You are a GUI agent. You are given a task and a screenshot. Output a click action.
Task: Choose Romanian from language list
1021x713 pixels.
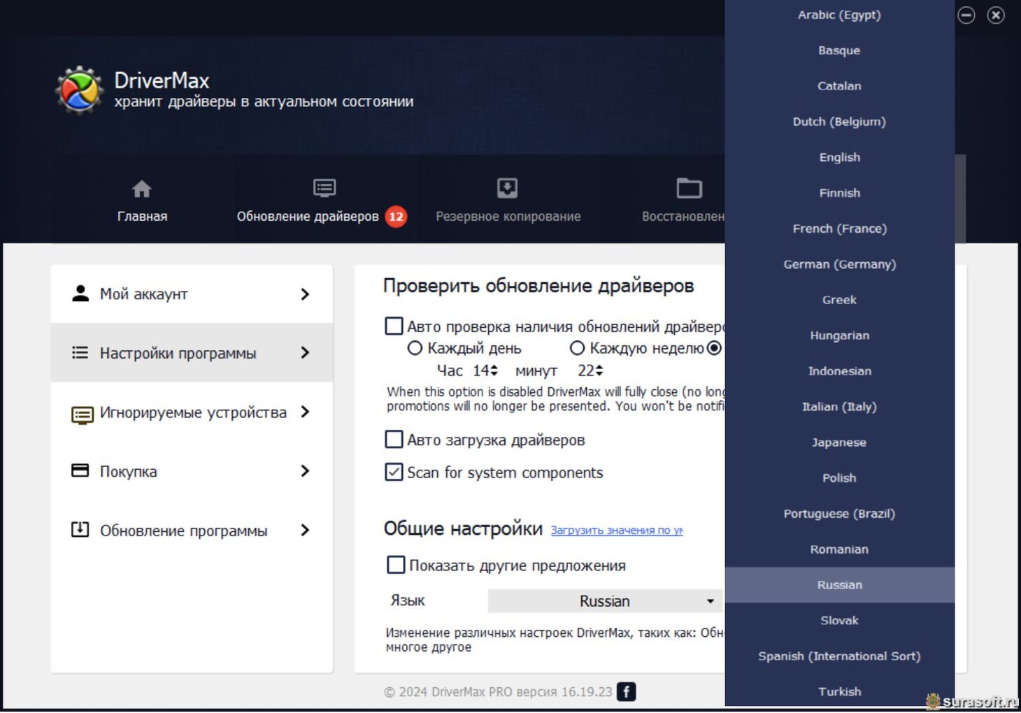click(x=839, y=549)
